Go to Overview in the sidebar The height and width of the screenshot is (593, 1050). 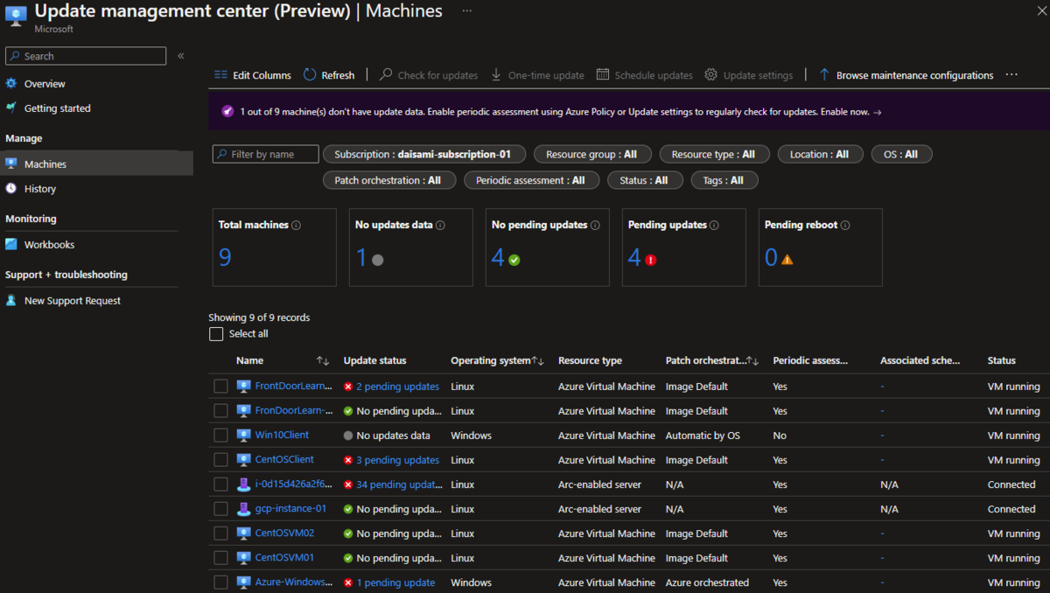[45, 84]
